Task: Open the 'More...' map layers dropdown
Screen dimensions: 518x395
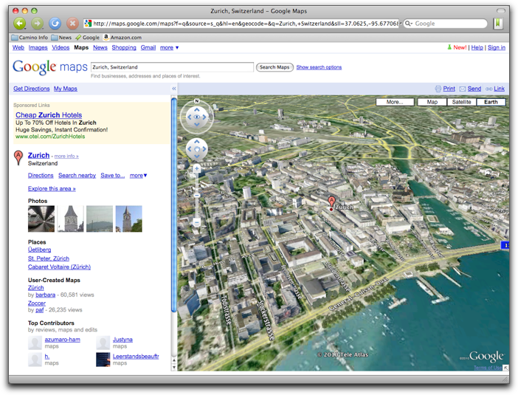Action: pos(395,102)
